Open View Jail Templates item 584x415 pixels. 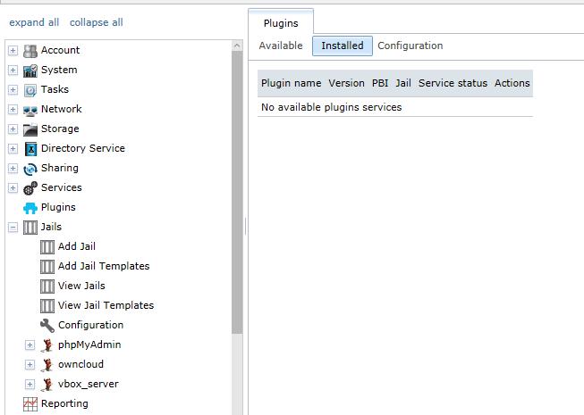coord(106,305)
